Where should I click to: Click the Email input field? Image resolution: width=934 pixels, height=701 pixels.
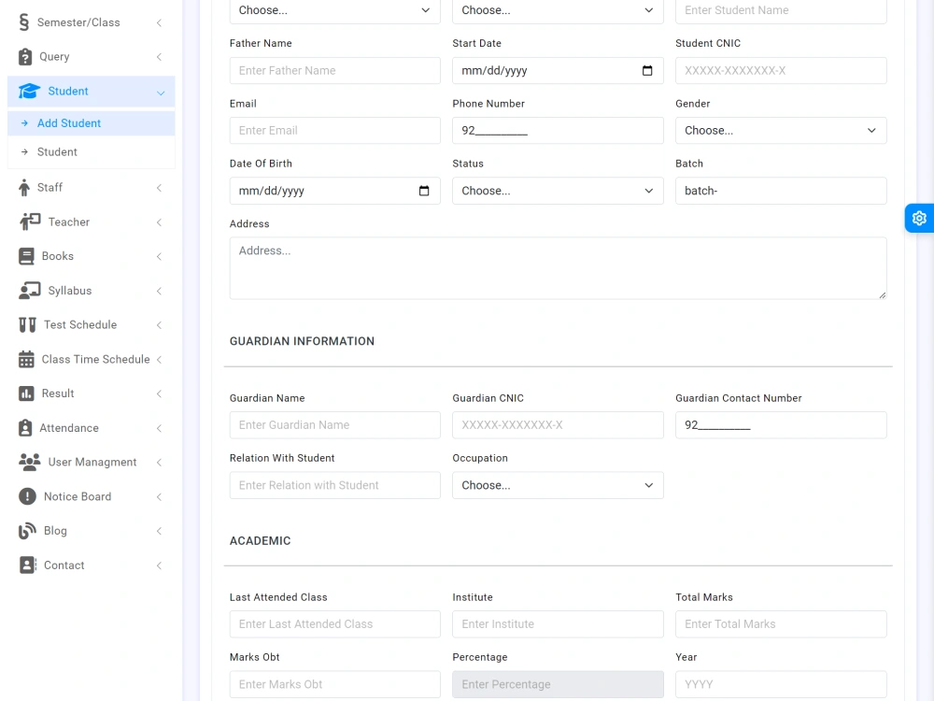tap(334, 131)
